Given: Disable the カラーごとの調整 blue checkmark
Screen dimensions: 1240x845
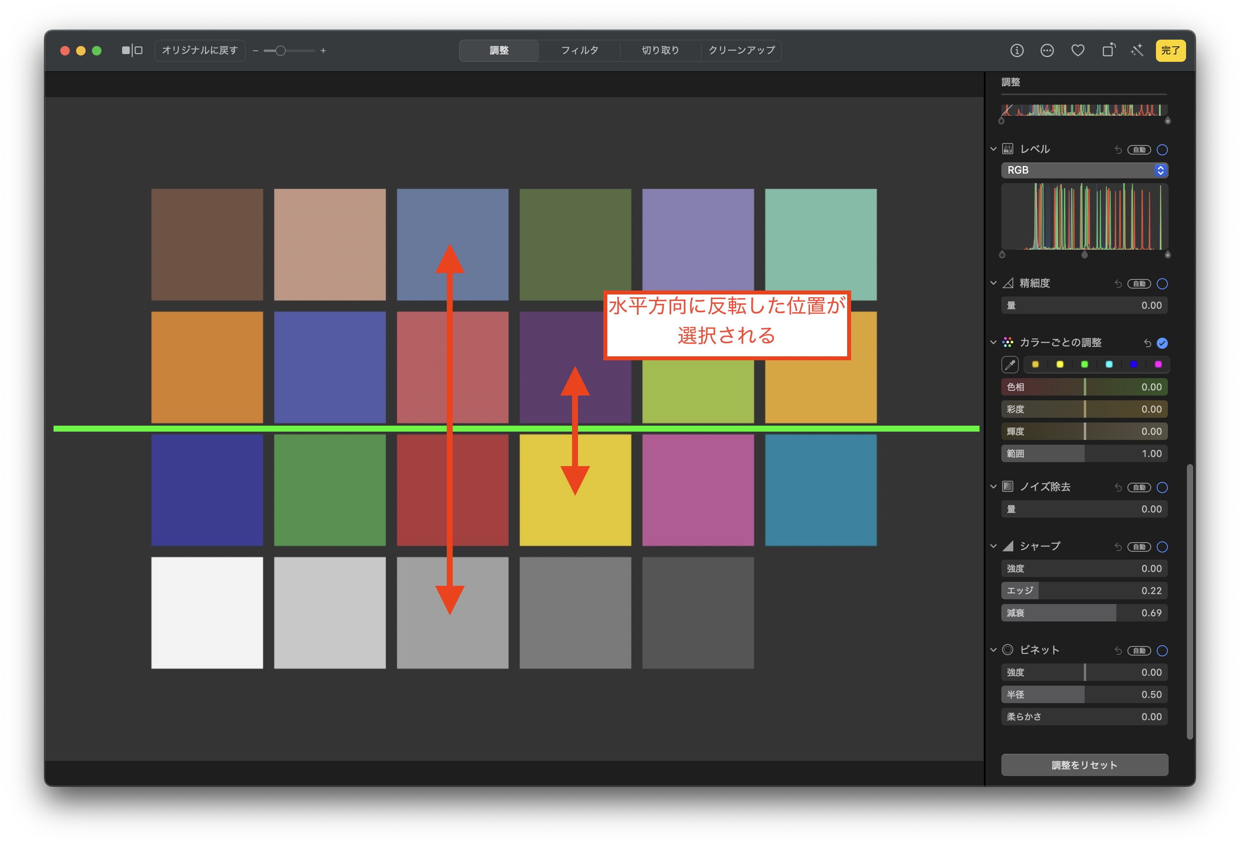Looking at the screenshot, I should click(x=1162, y=343).
